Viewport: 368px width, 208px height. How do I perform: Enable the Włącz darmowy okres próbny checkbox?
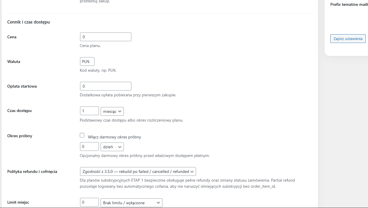pos(82,135)
